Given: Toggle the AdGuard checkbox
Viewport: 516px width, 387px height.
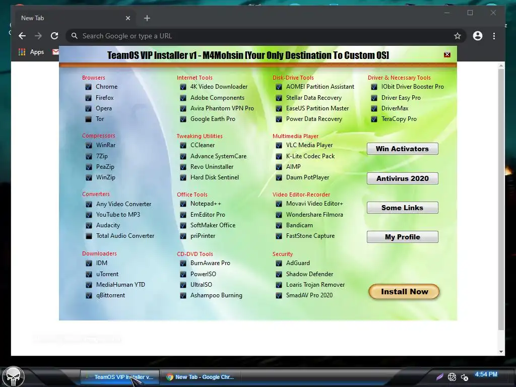Looking at the screenshot, I should point(279,263).
